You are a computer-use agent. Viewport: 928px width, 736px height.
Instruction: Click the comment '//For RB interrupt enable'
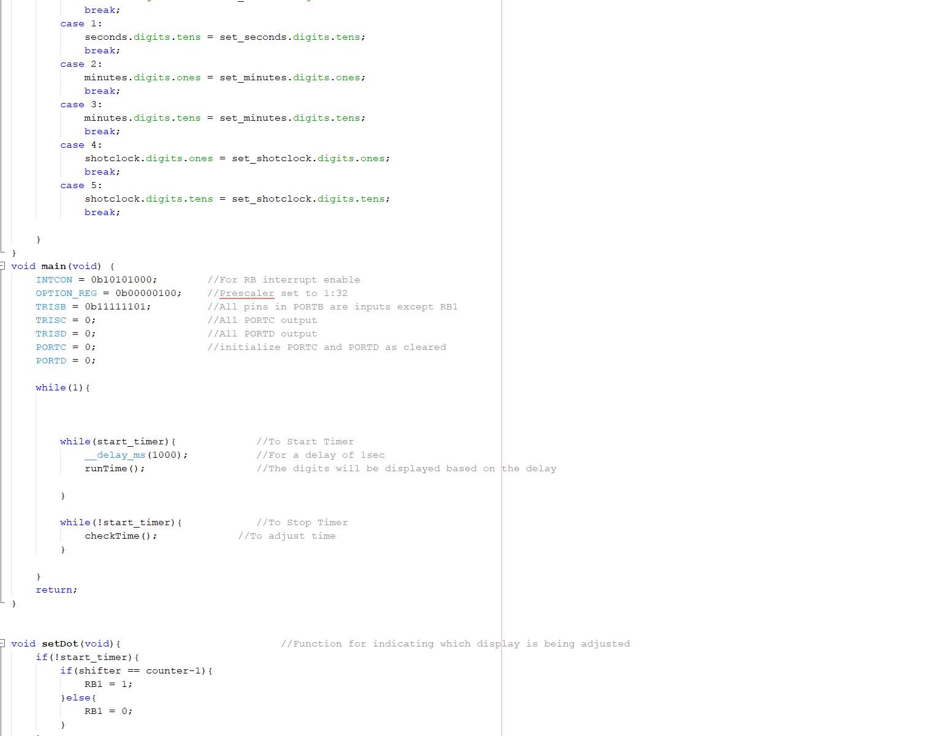pos(284,280)
